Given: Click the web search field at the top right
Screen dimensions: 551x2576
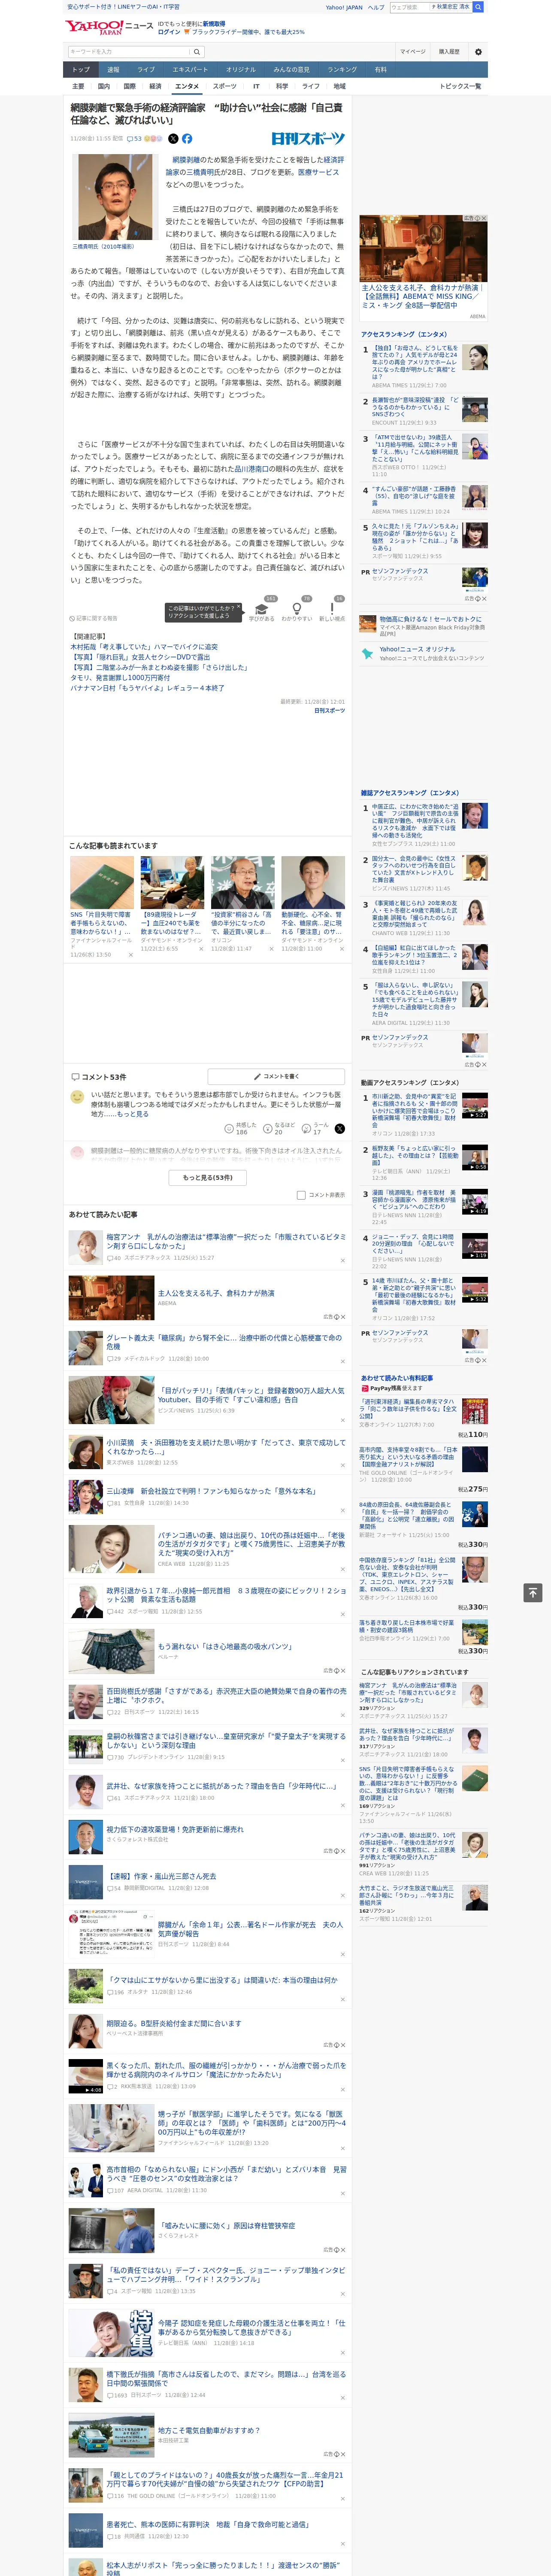Looking at the screenshot, I should [410, 7].
